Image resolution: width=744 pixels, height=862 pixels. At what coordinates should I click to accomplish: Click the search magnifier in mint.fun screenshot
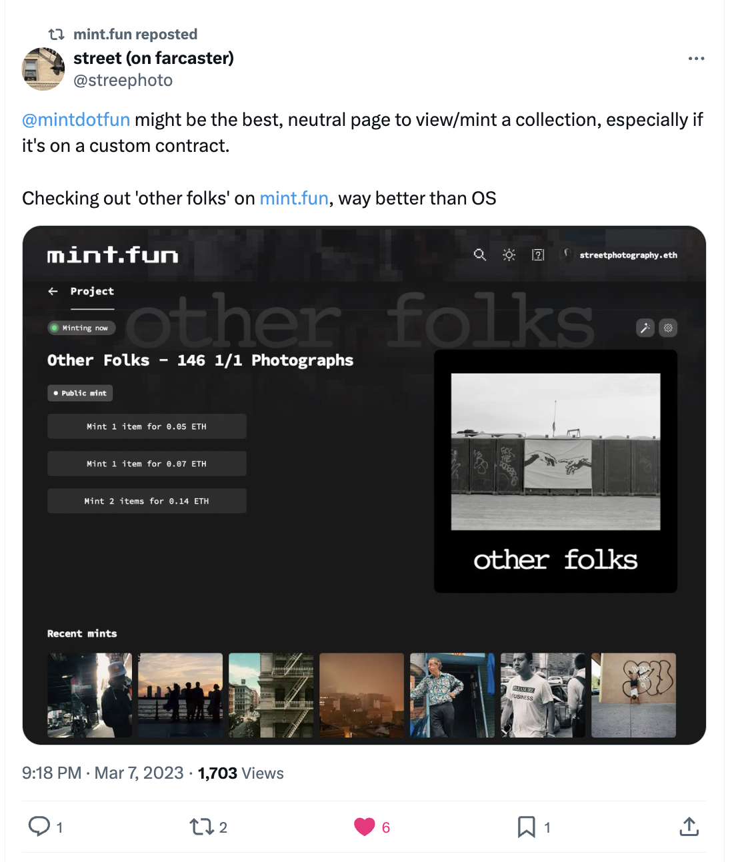click(x=479, y=254)
